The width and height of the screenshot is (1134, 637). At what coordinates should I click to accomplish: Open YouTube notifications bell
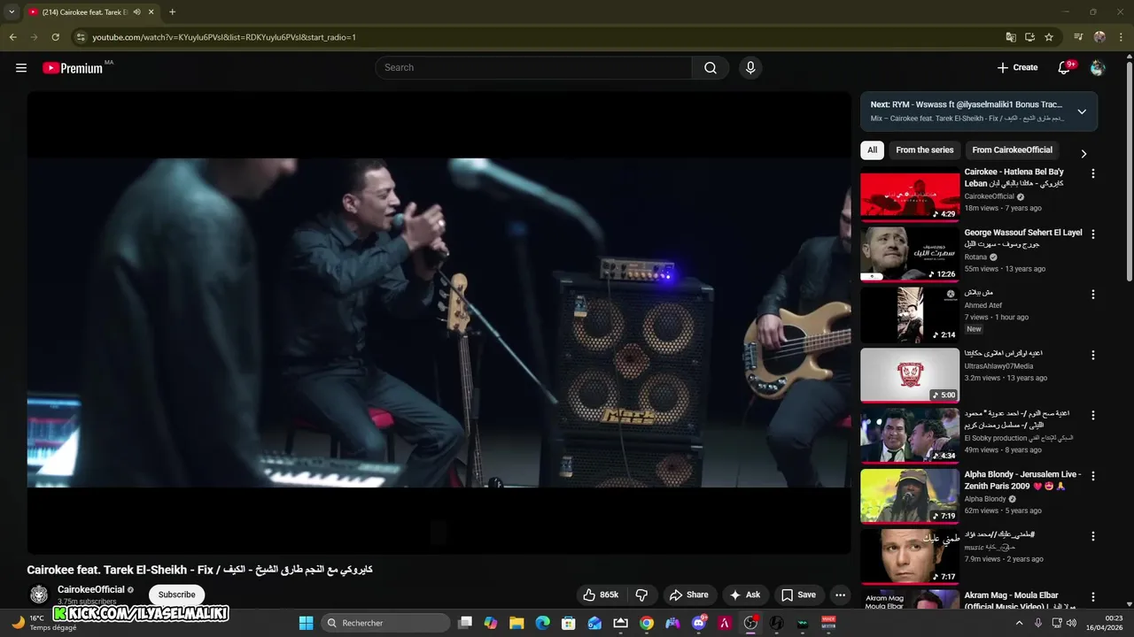tap(1065, 68)
